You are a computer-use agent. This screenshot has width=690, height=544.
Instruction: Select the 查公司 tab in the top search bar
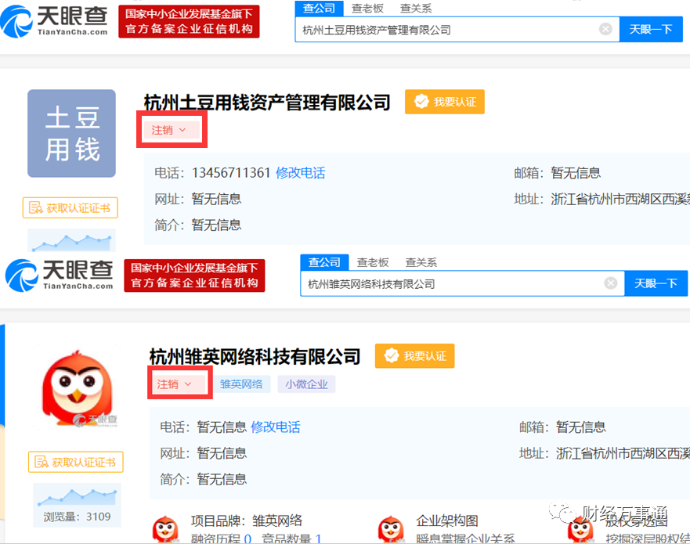click(x=319, y=8)
